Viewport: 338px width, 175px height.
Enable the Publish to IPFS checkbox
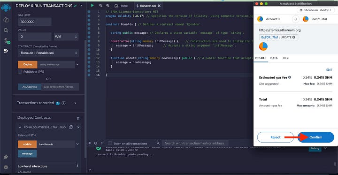click(x=20, y=72)
